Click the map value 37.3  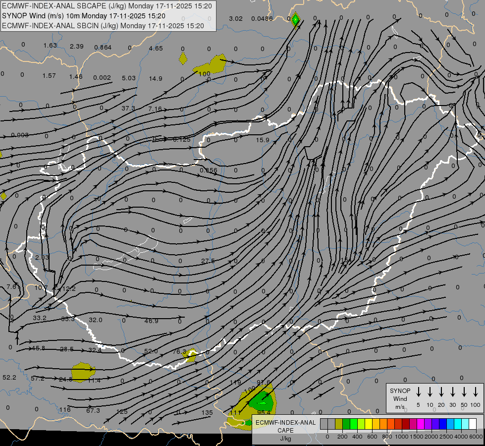(x=128, y=109)
